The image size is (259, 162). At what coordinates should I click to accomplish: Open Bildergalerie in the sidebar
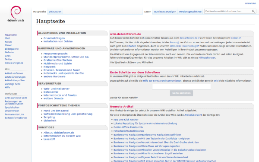12,49
